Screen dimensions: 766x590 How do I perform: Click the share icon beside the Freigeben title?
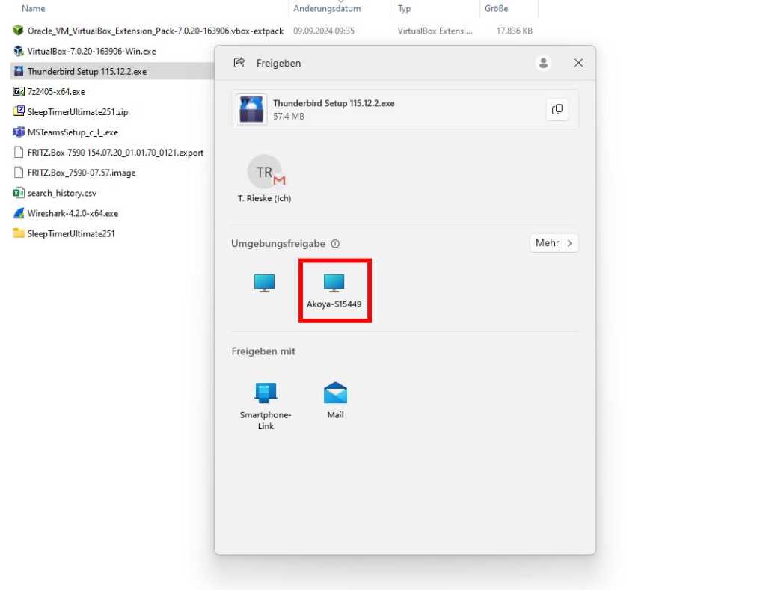239,63
